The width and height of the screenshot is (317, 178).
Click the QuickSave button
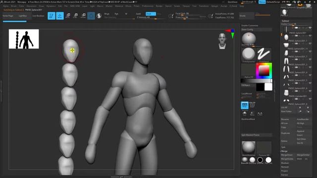click(233, 2)
